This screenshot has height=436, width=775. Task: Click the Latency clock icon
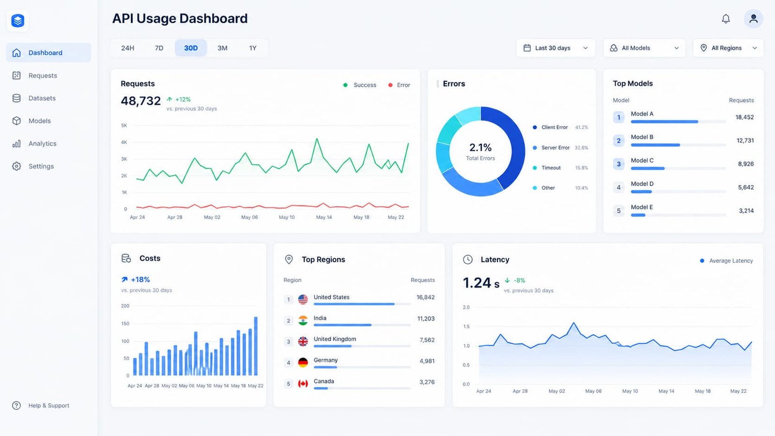click(468, 260)
